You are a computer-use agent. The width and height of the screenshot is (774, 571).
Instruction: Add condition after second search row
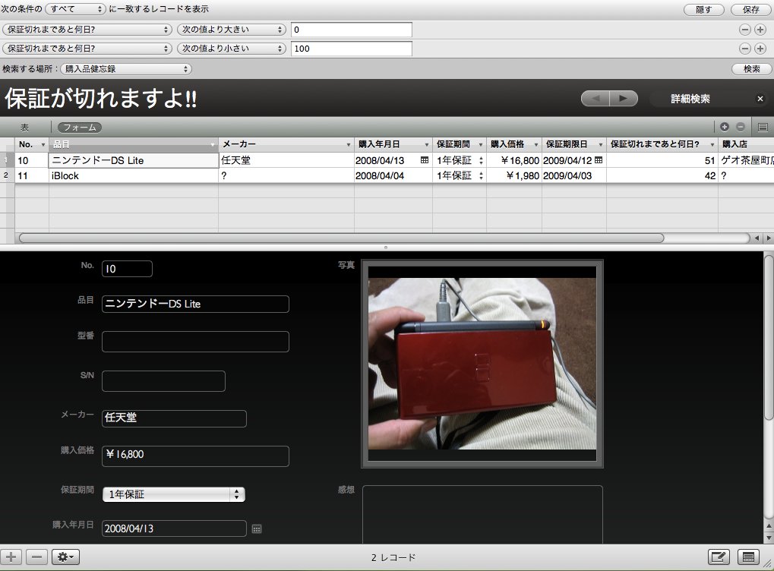click(x=760, y=49)
